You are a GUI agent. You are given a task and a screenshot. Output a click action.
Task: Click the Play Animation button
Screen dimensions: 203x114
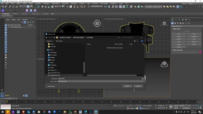coord(161,106)
